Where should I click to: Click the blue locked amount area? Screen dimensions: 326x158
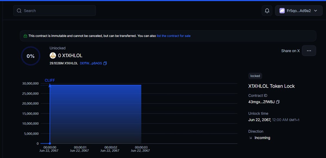point(95,114)
